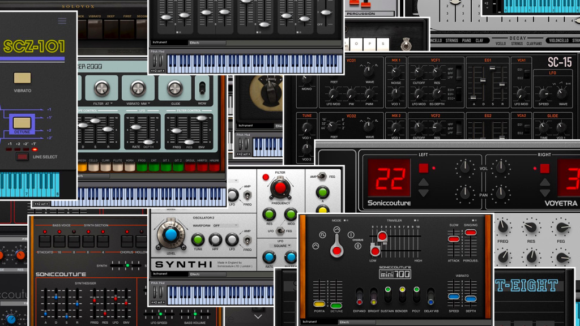The width and height of the screenshot is (580, 326).
Task: Toggle the DELAY VIB switch on mini 700
Action: [430, 296]
